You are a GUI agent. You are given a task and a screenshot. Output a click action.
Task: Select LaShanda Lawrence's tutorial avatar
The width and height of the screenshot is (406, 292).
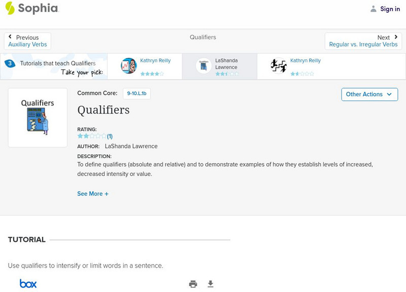(204, 66)
